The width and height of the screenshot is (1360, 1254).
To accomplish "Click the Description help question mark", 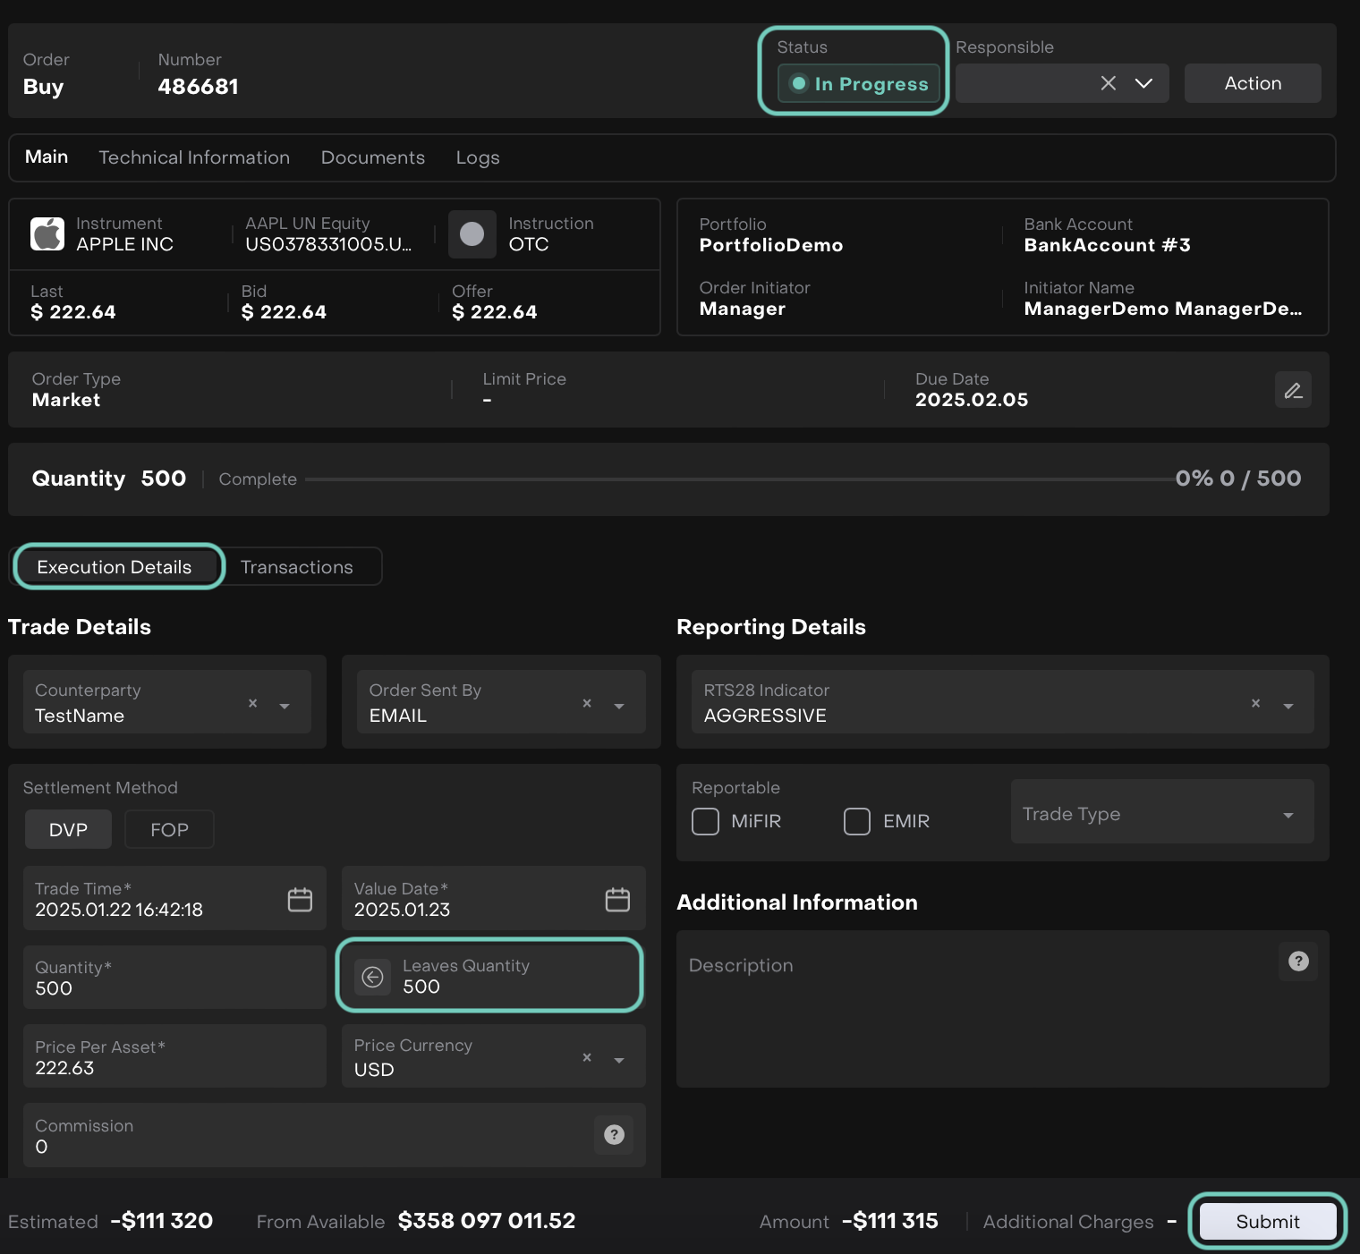I will [1297, 962].
